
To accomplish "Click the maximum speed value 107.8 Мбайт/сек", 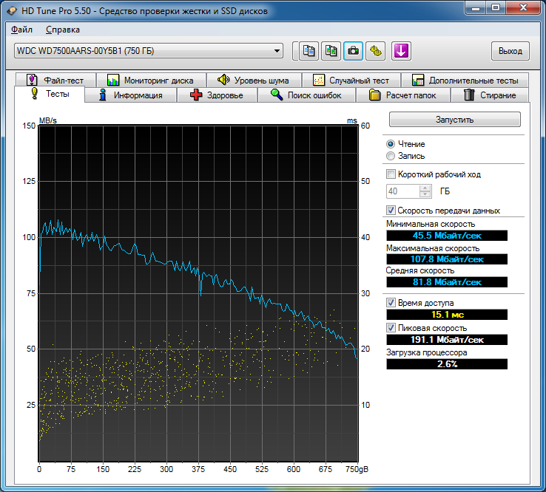I will coord(447,259).
